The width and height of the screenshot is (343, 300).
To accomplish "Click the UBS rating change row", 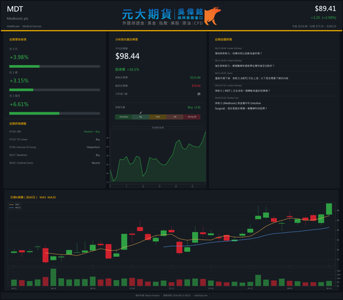I will tap(54, 132).
